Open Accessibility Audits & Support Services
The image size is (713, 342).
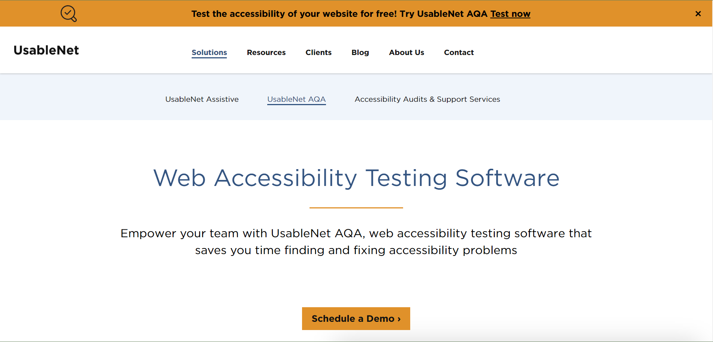pos(427,99)
